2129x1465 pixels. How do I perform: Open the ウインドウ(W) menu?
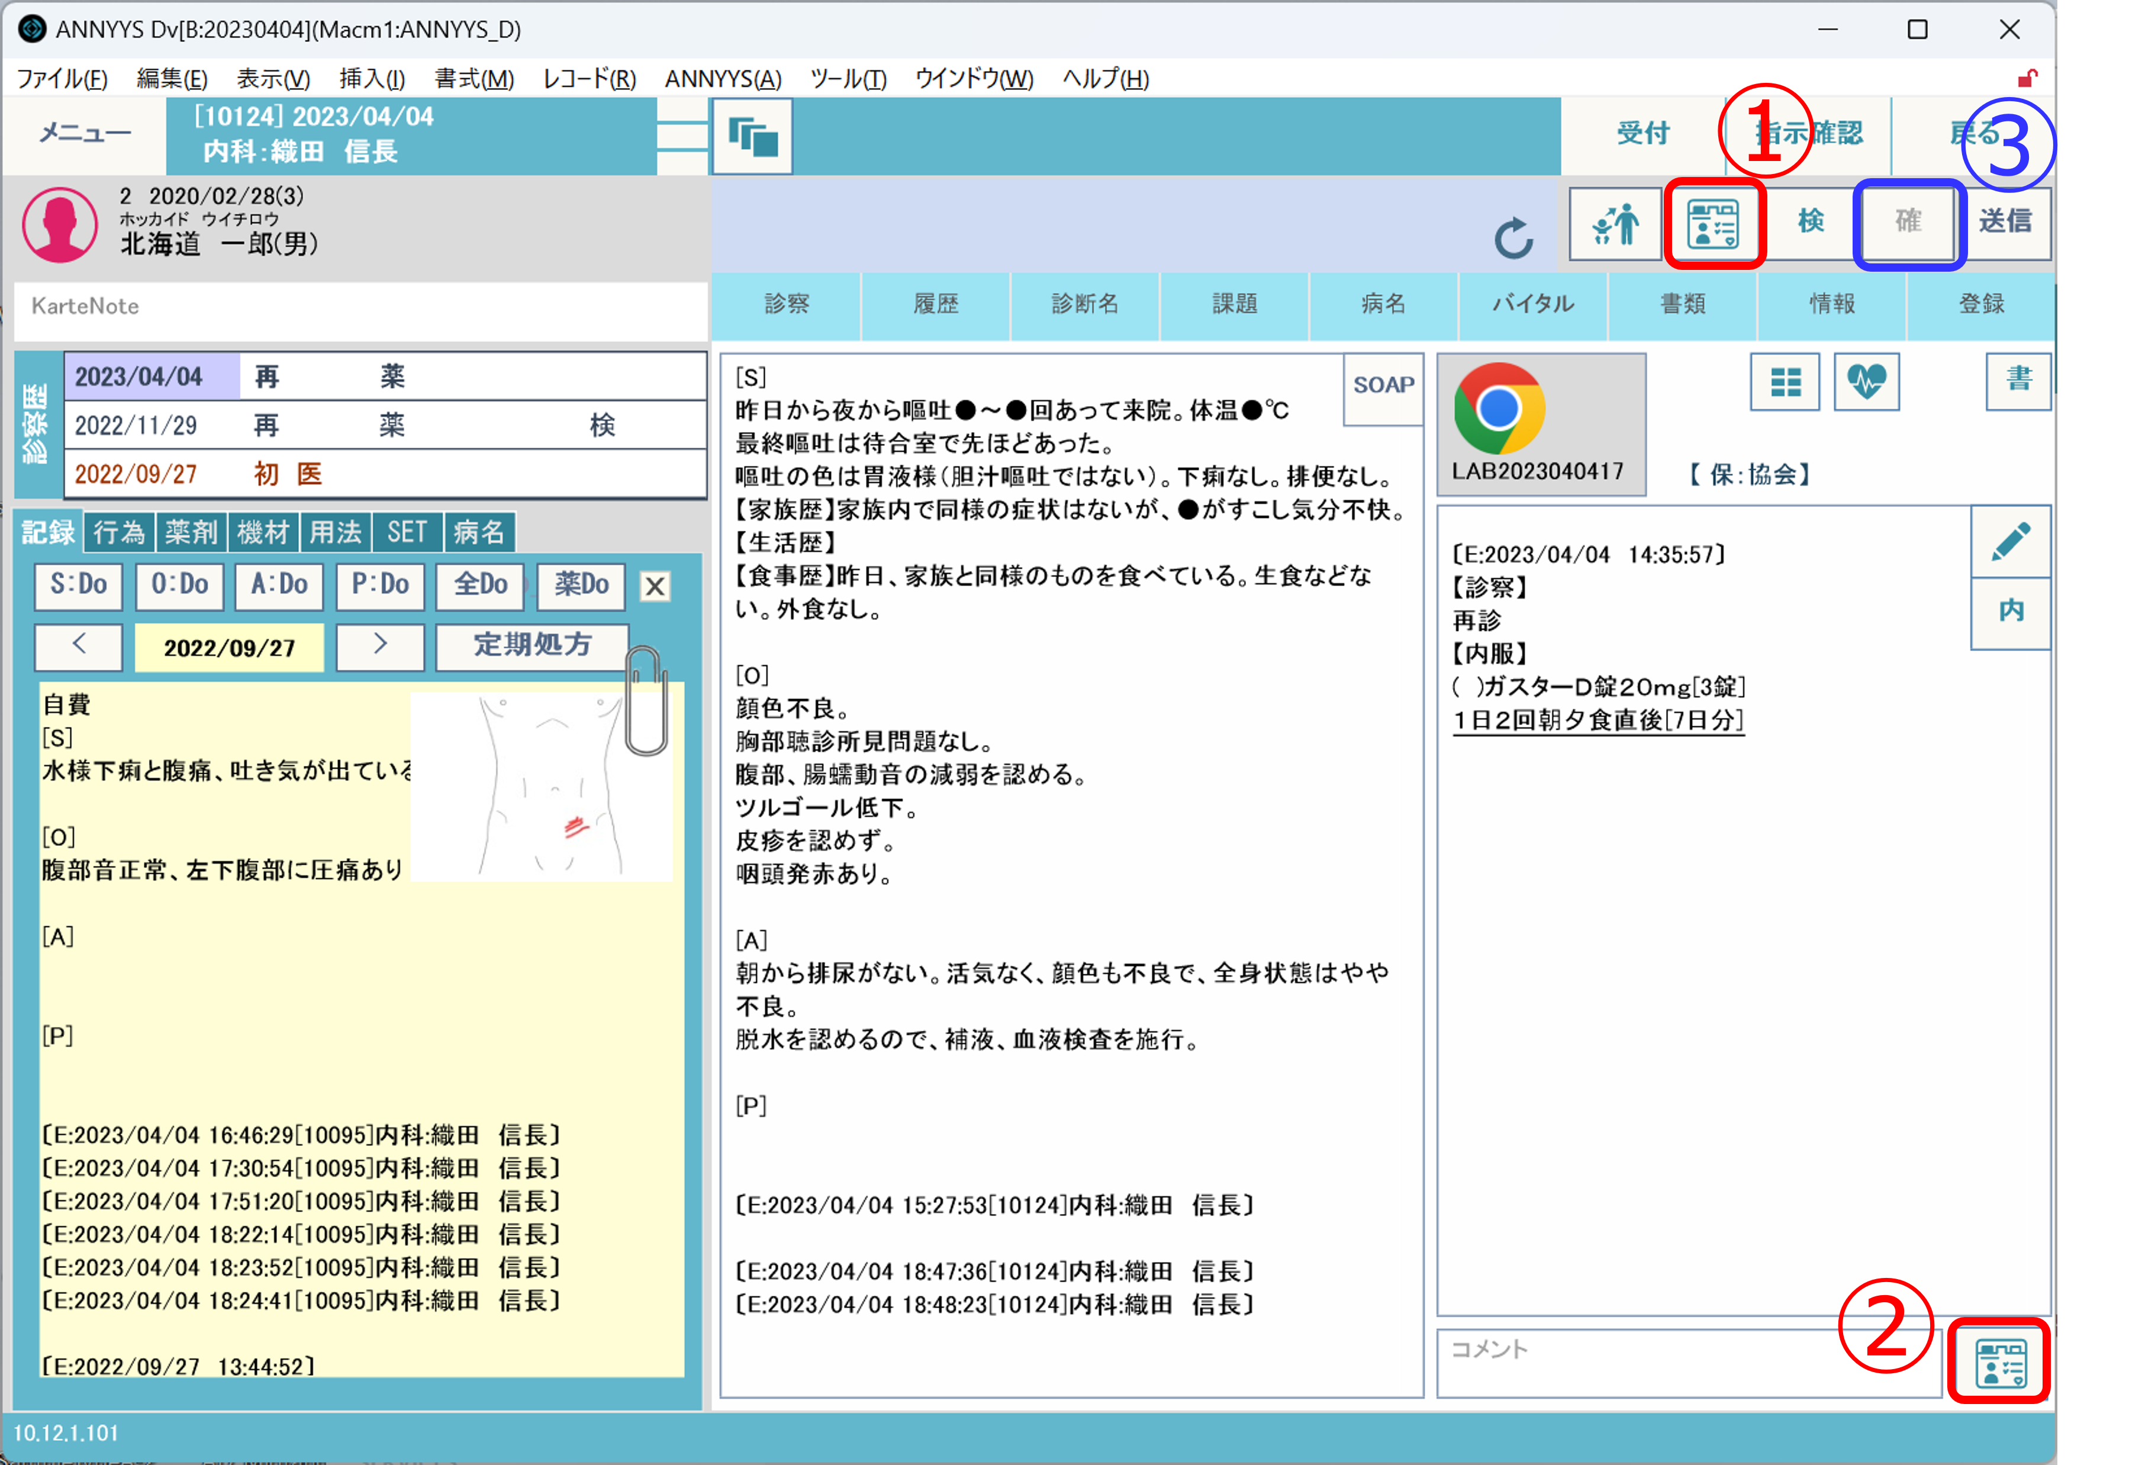click(x=974, y=79)
